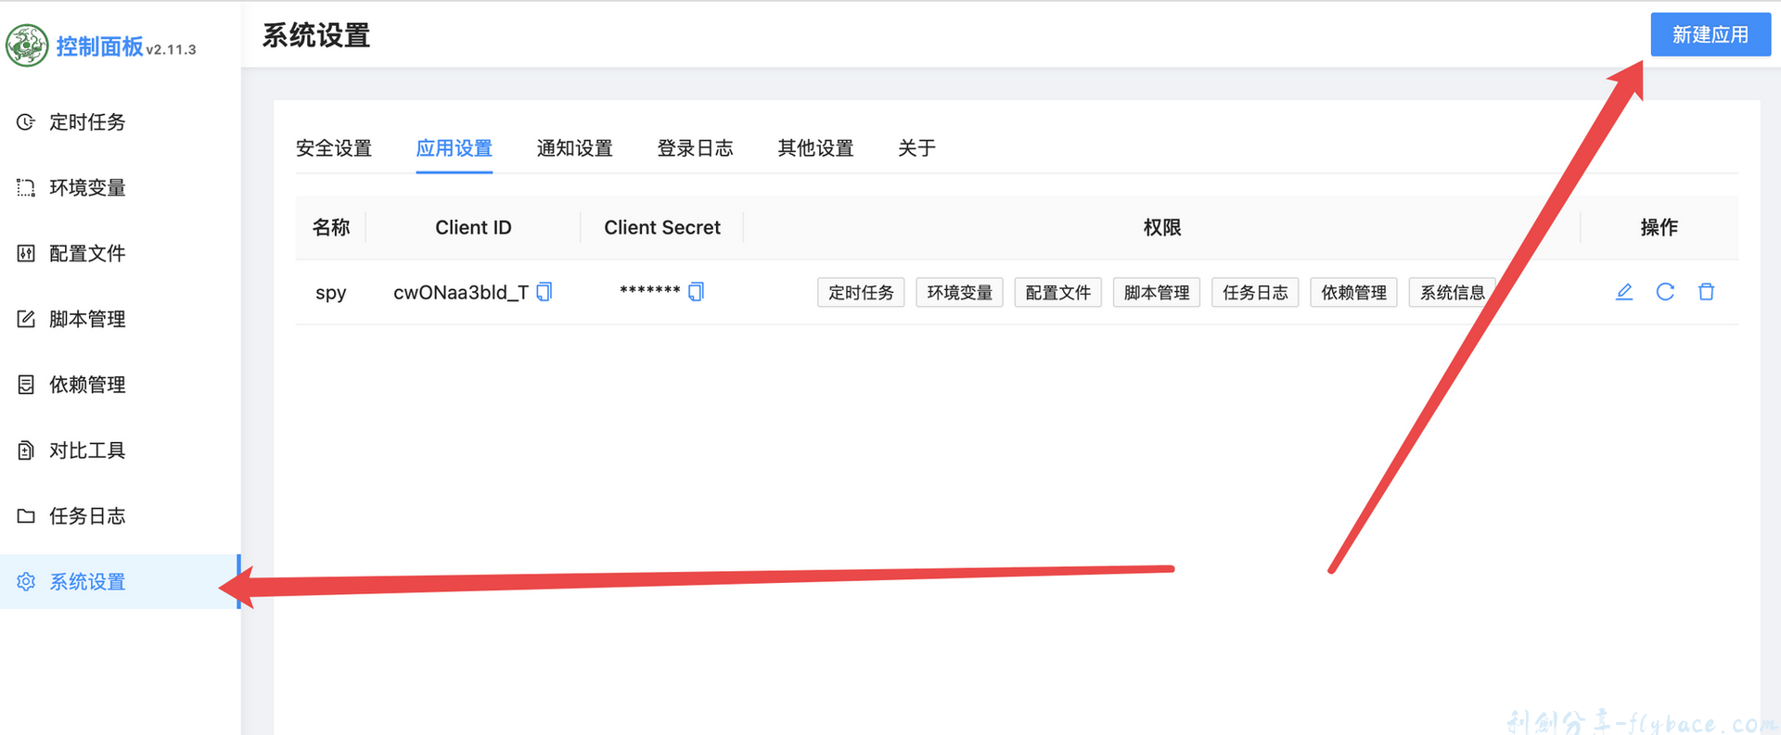Viewport: 1781px width, 735px height.
Task: Switch to the 通知设置 tab
Action: pos(575,148)
